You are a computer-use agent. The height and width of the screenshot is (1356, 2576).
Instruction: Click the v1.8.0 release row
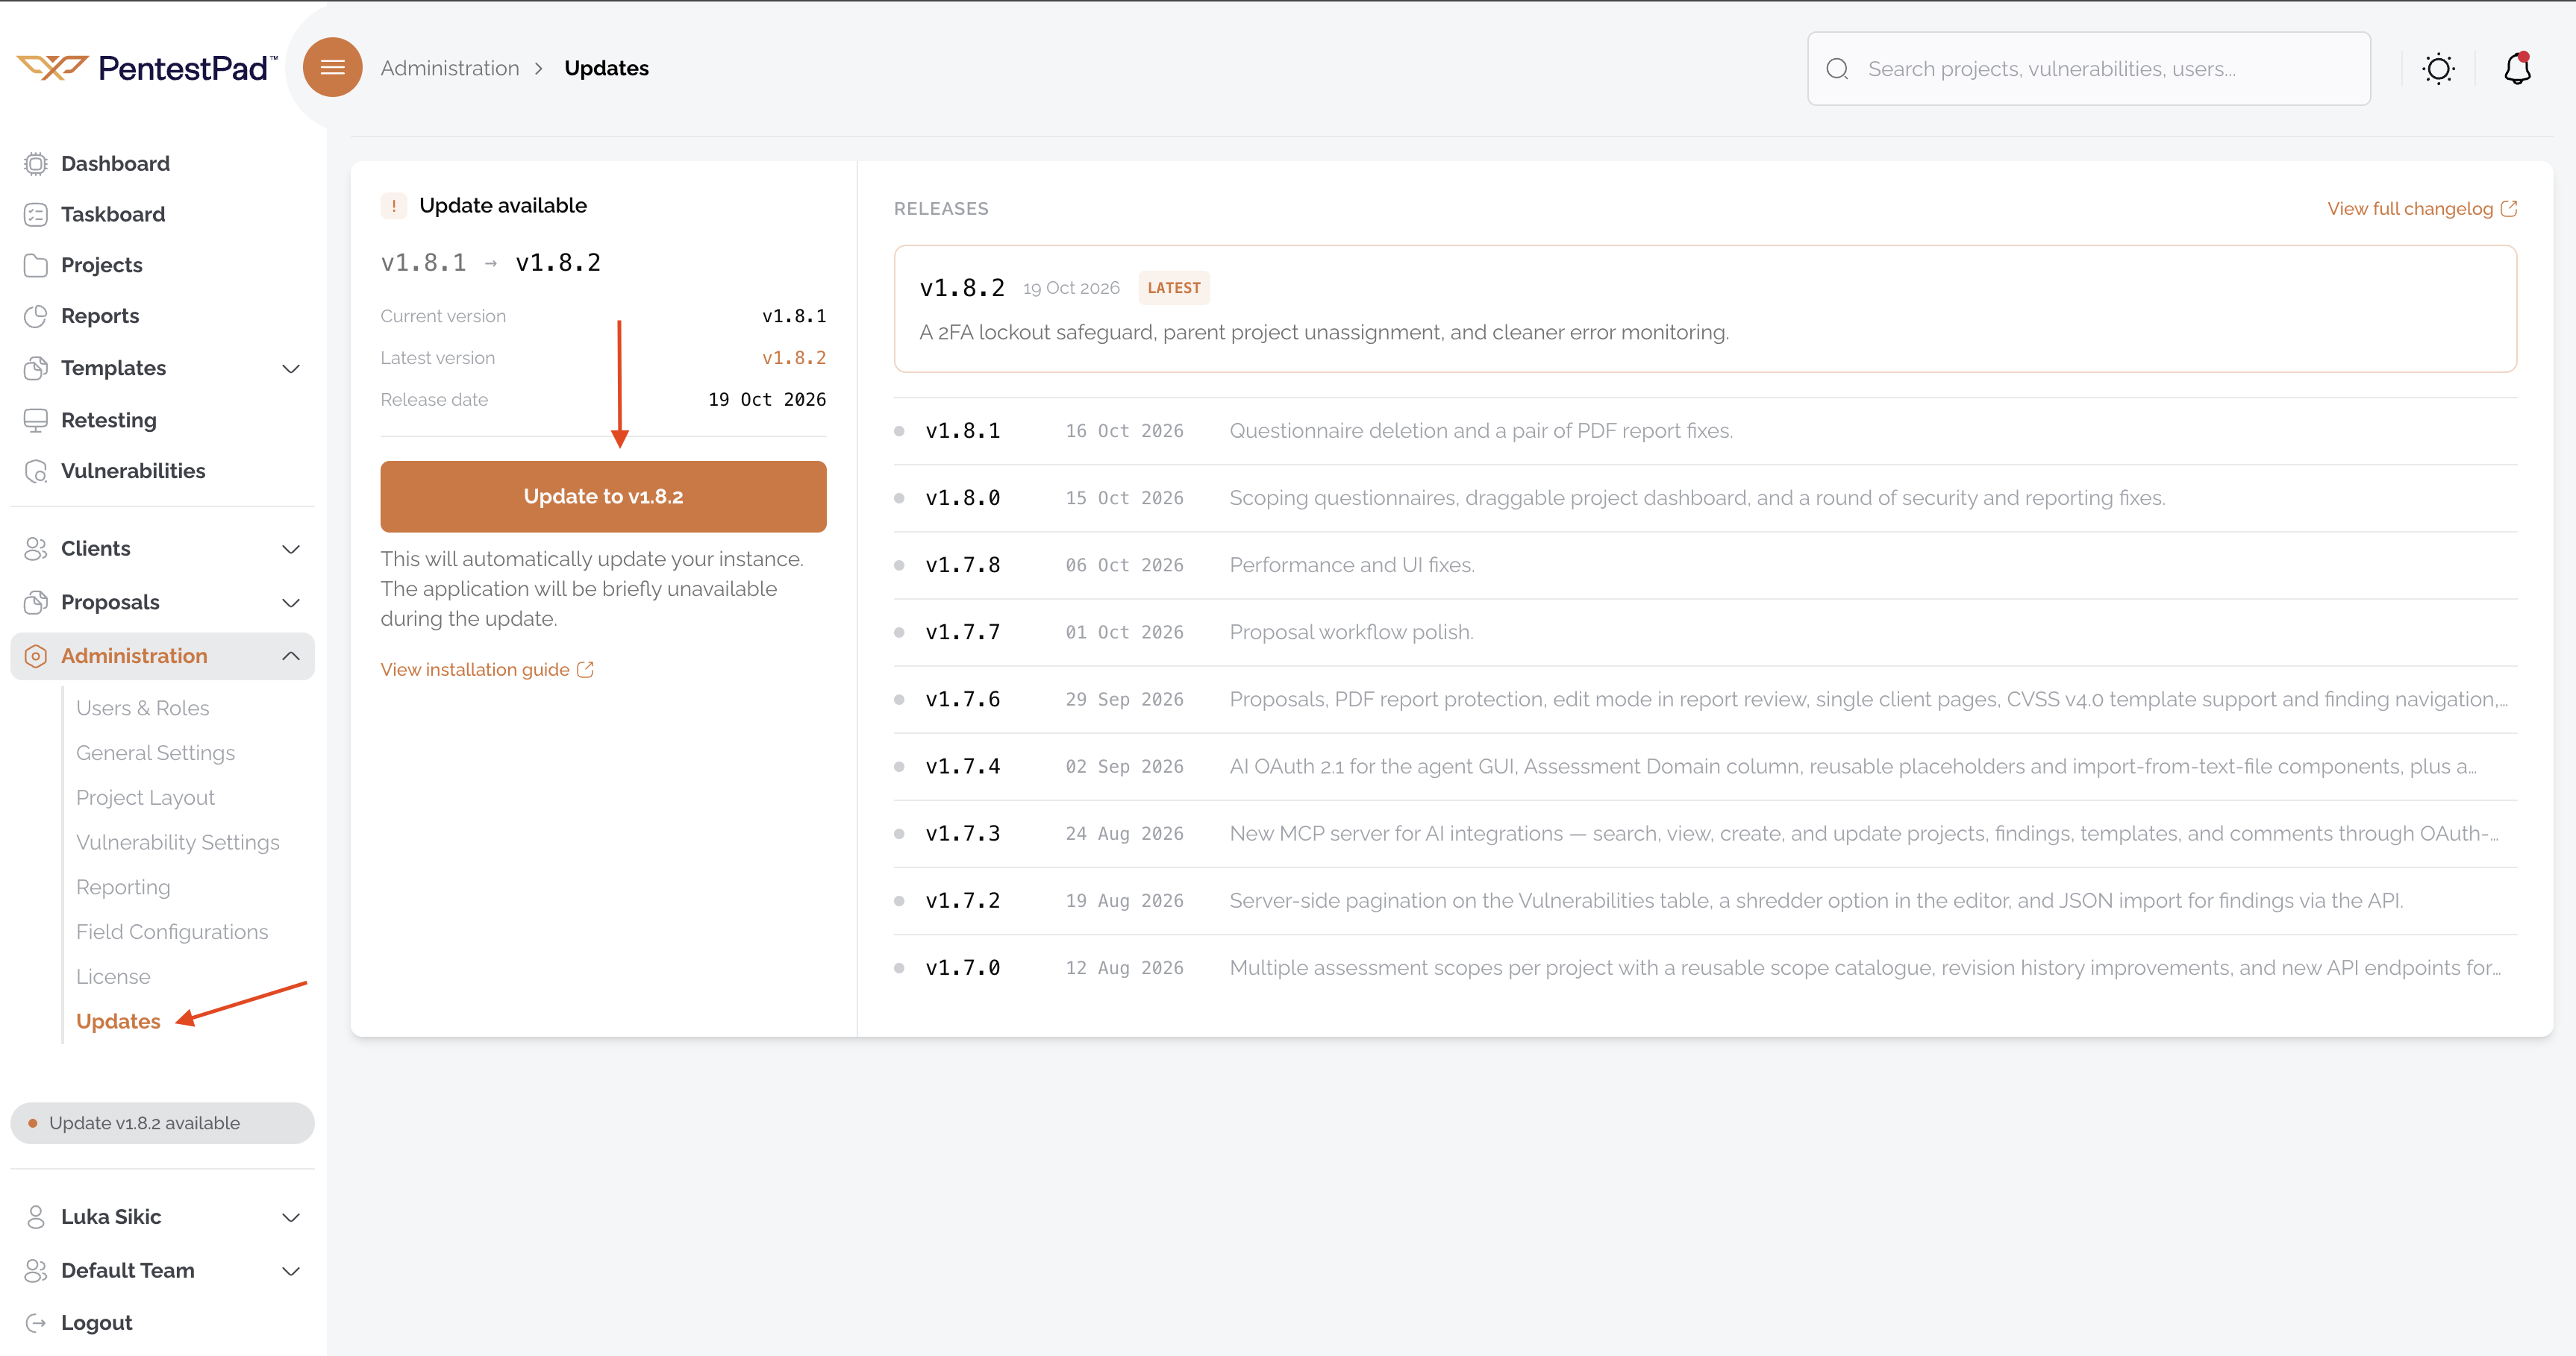tap(1705, 499)
